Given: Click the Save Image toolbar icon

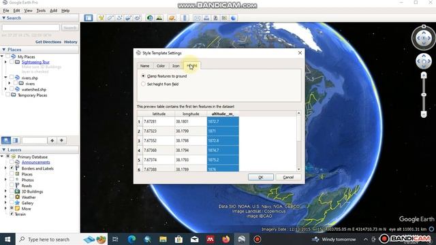Looking at the screenshot, I should click(215, 18).
